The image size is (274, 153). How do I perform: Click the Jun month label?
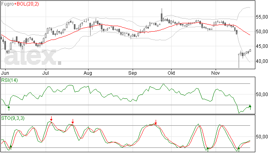point(5,73)
